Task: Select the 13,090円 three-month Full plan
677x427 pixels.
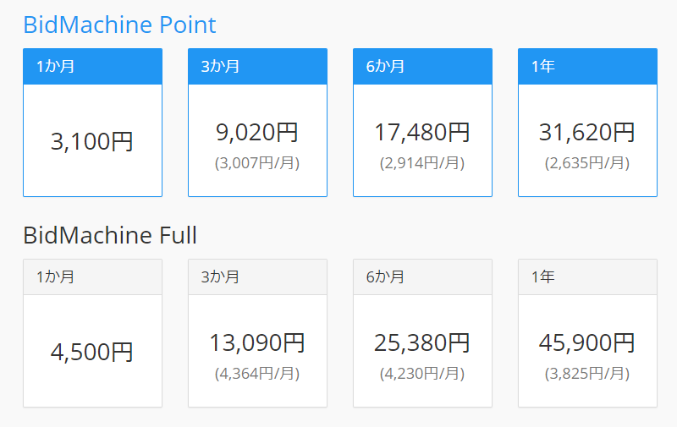Action: pyautogui.click(x=257, y=343)
